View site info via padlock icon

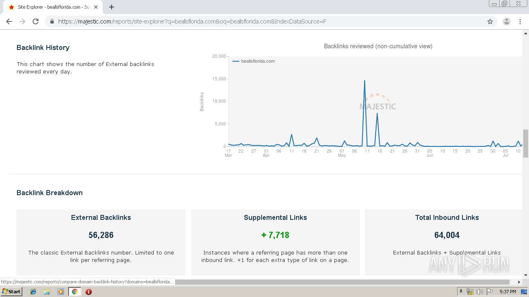click(x=52, y=21)
